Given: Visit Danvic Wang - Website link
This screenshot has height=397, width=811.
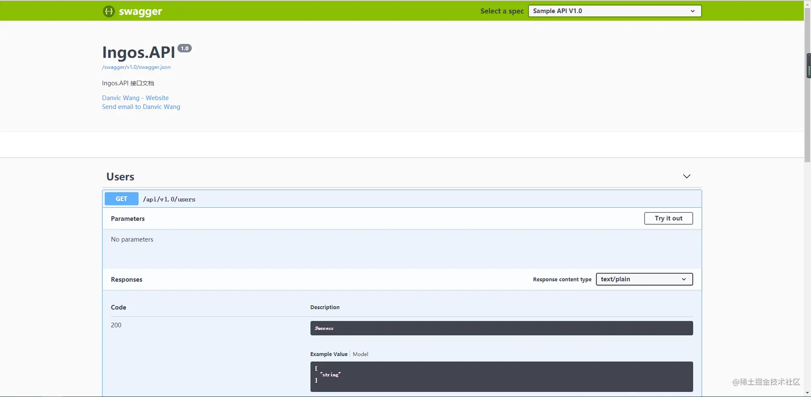Looking at the screenshot, I should (x=135, y=98).
